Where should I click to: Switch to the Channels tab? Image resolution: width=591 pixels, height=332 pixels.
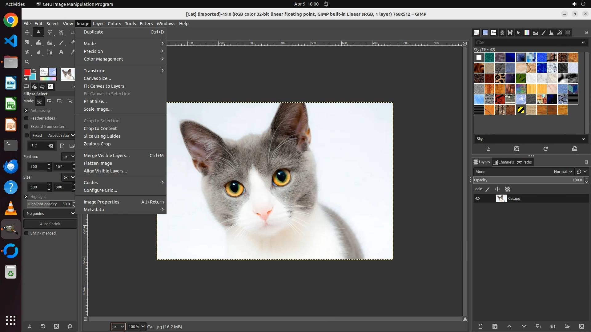click(503, 162)
